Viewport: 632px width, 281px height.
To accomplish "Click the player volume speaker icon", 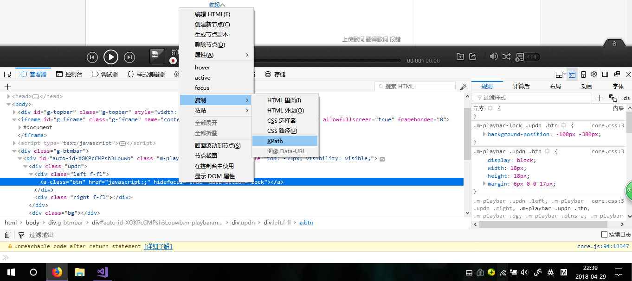I will point(493,56).
